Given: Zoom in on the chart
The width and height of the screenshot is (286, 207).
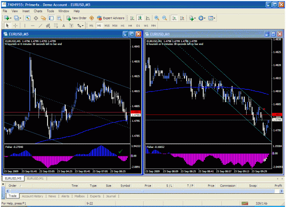Looking at the screenshot, I should pos(156,18).
